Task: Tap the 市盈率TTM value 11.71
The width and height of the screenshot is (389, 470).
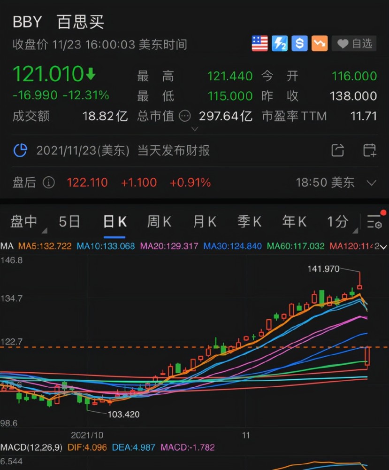Action: pyautogui.click(x=364, y=116)
